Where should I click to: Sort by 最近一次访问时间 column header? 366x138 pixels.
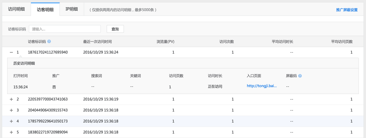(97, 42)
